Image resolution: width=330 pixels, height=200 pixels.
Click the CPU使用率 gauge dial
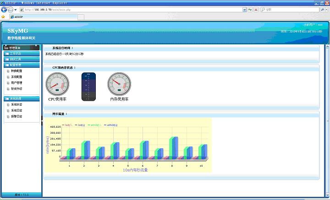57,84
